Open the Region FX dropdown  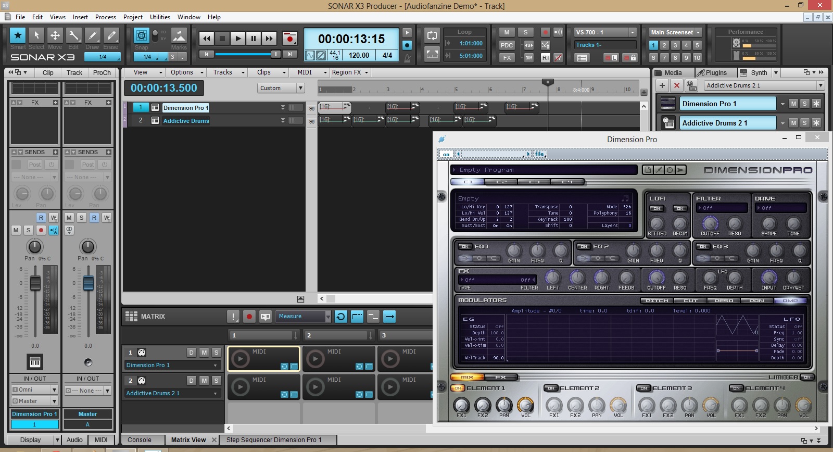pos(350,72)
